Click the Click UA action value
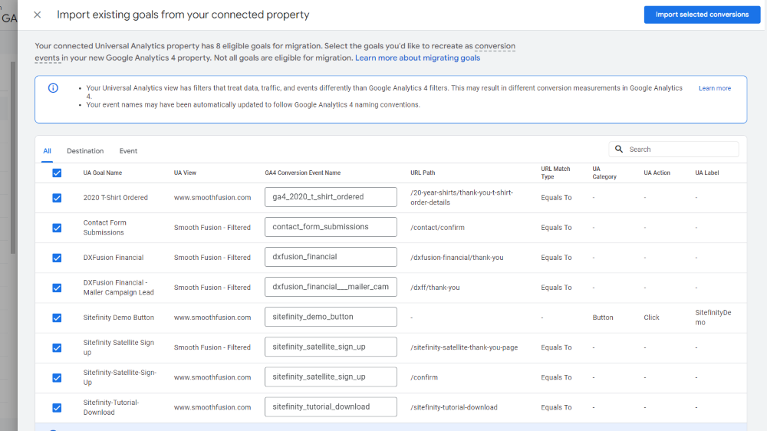This screenshot has width=767, height=431. [x=651, y=317]
